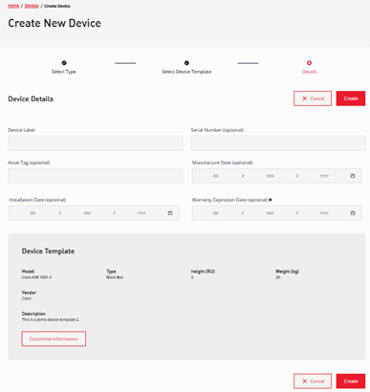The image size is (370, 392).
Task: Focus the Device Label input field
Action: (96, 143)
